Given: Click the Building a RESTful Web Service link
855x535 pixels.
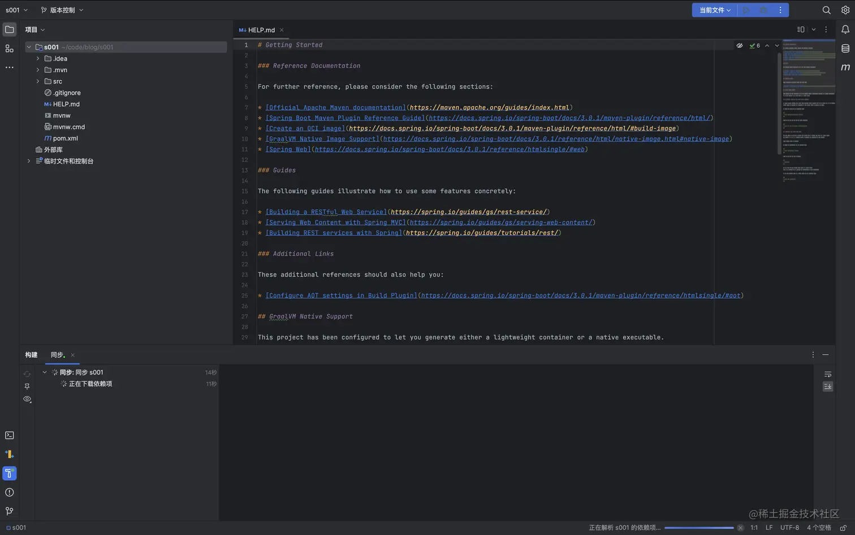Looking at the screenshot, I should 326,211.
